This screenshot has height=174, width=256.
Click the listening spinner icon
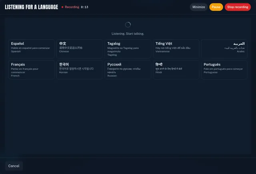tap(128, 25)
